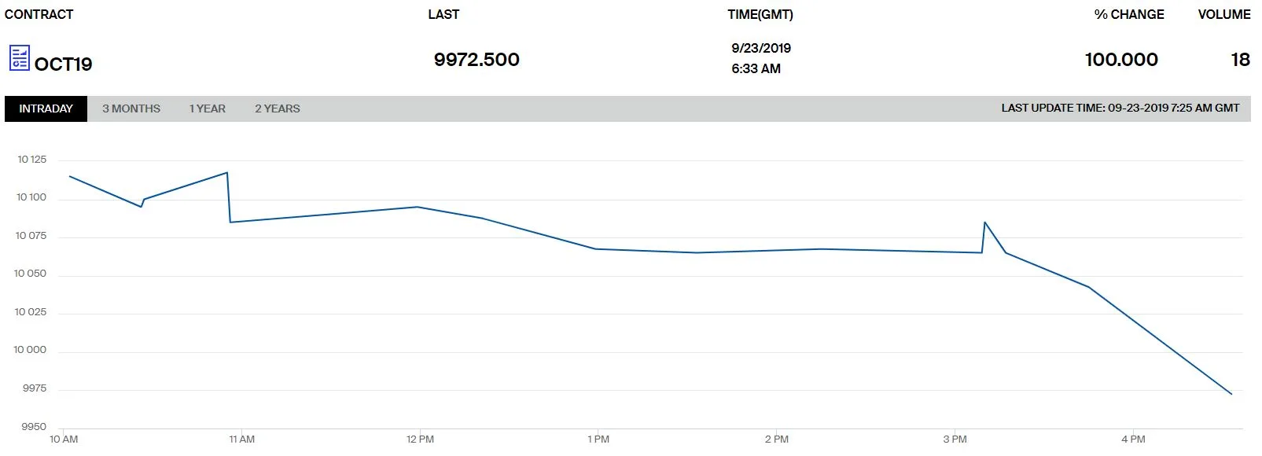Click the Last Update Time text
Viewport: 1262px width, 456px height.
point(1120,108)
